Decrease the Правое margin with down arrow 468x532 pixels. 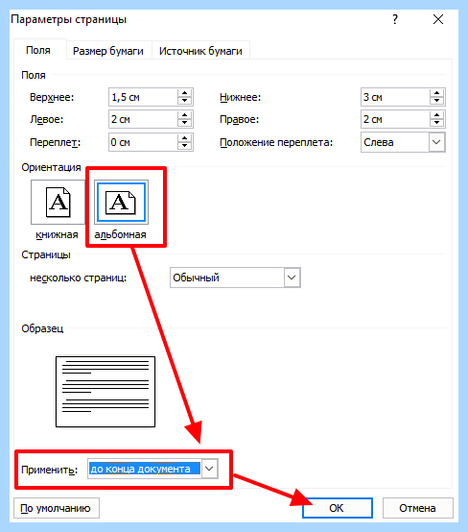click(436, 123)
